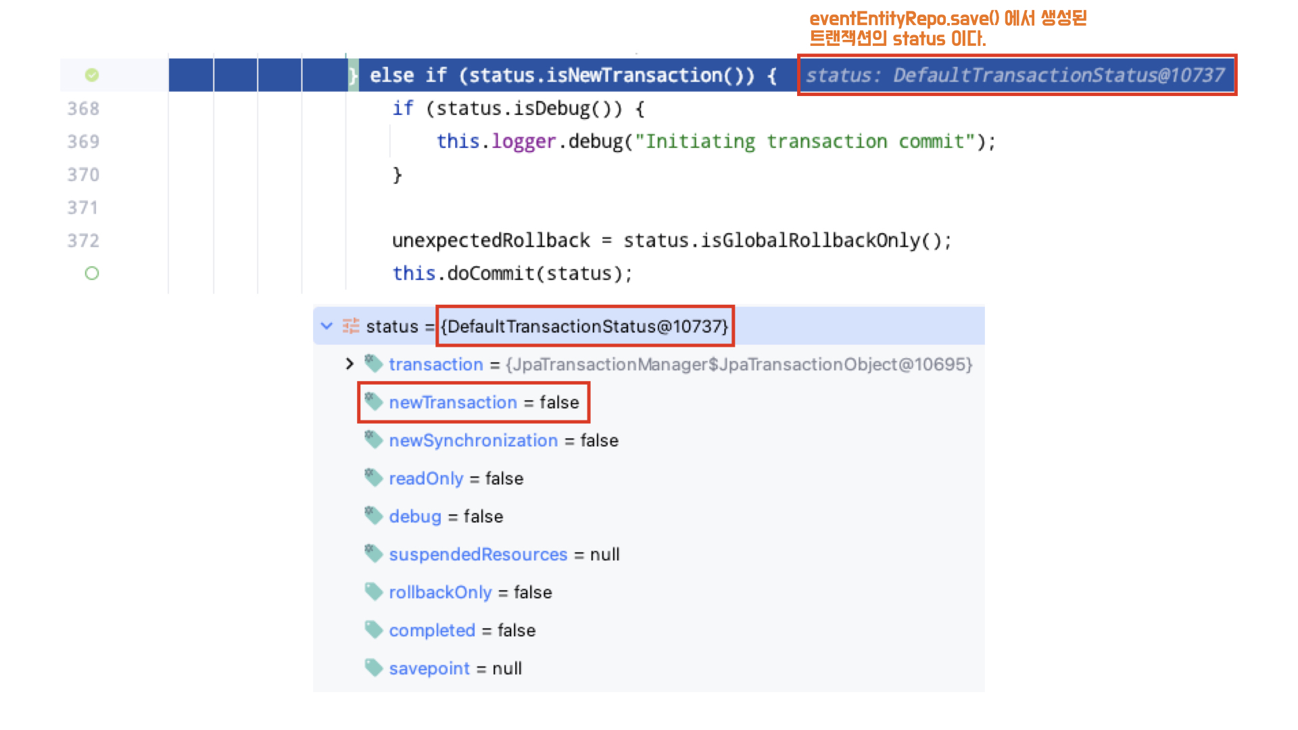The width and height of the screenshot is (1298, 730).
Task: Collapse the status variable node
Action: click(327, 326)
